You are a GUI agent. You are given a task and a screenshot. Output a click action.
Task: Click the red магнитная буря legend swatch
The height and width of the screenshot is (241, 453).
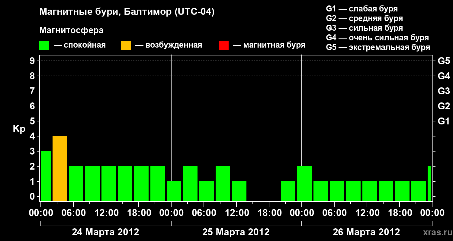point(223,45)
